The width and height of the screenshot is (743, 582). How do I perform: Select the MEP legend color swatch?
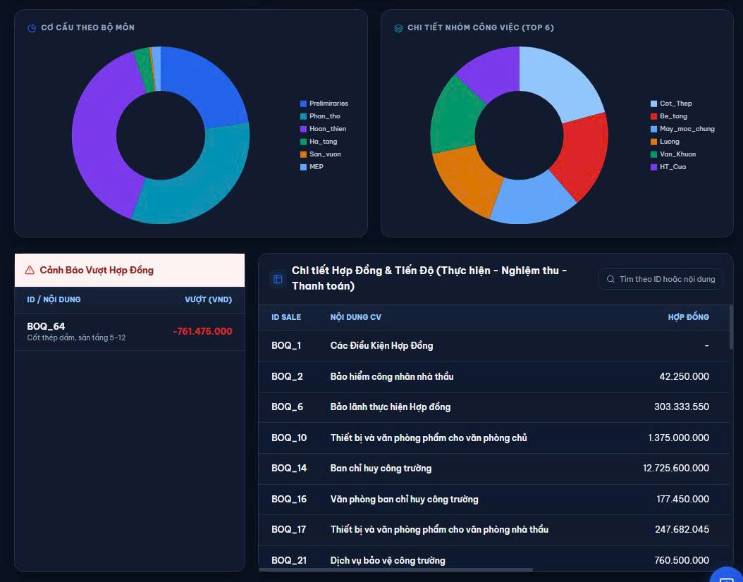tap(303, 167)
